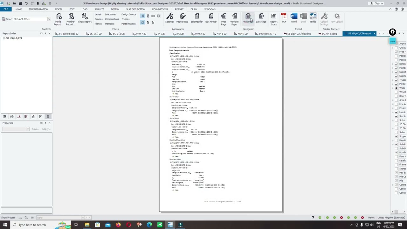Go to Previous Page

click(234, 19)
